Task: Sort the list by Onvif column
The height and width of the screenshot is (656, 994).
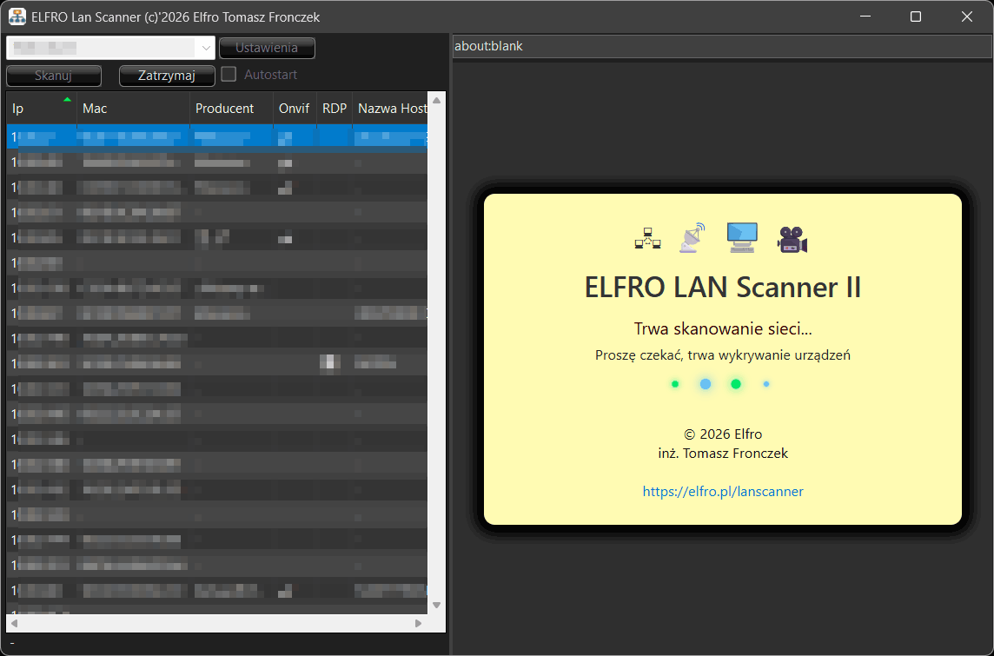Action: point(294,109)
